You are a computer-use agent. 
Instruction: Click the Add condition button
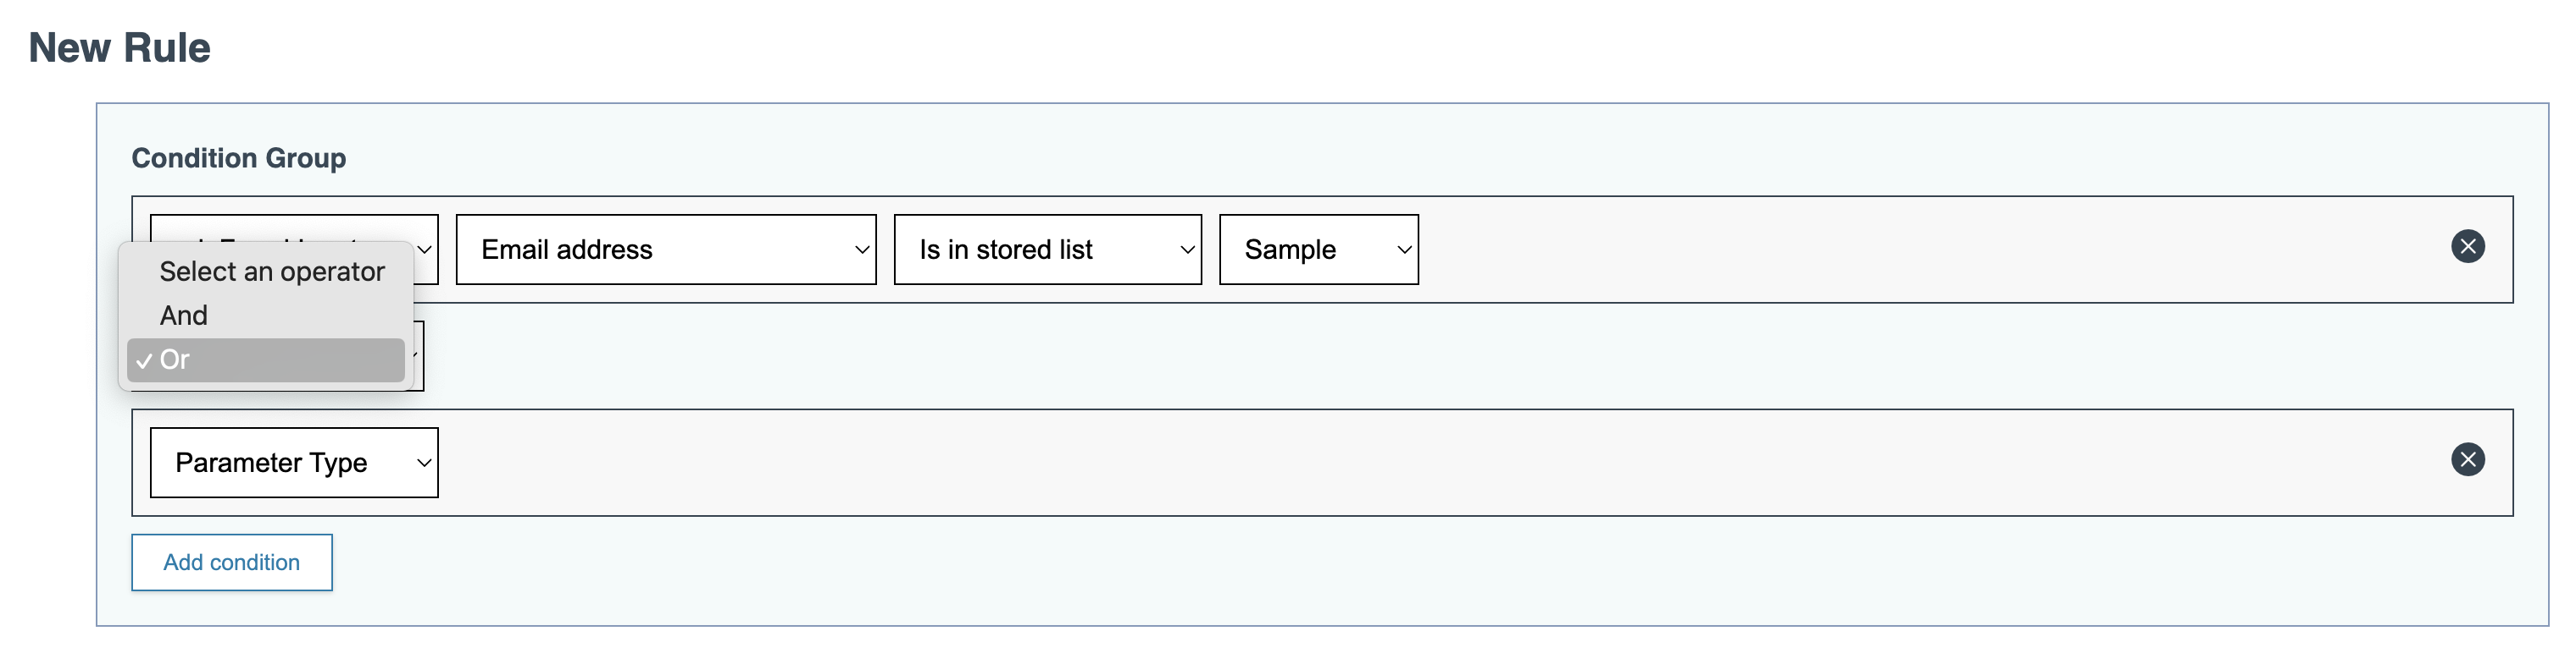(x=231, y=562)
